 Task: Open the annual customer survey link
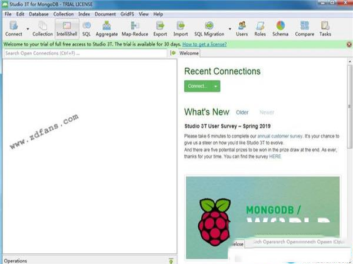pyautogui.click(x=280, y=136)
